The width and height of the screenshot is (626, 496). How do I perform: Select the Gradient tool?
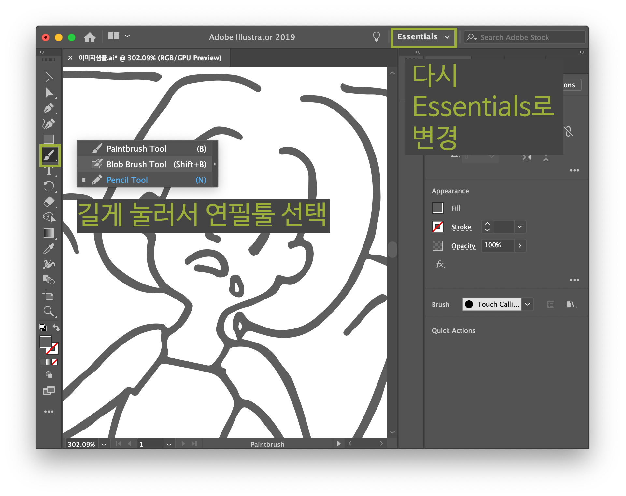pos(49,233)
